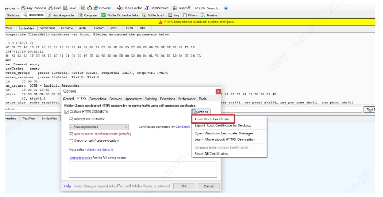Open the AutoResponder lightning tab

pyautogui.click(x=61, y=15)
